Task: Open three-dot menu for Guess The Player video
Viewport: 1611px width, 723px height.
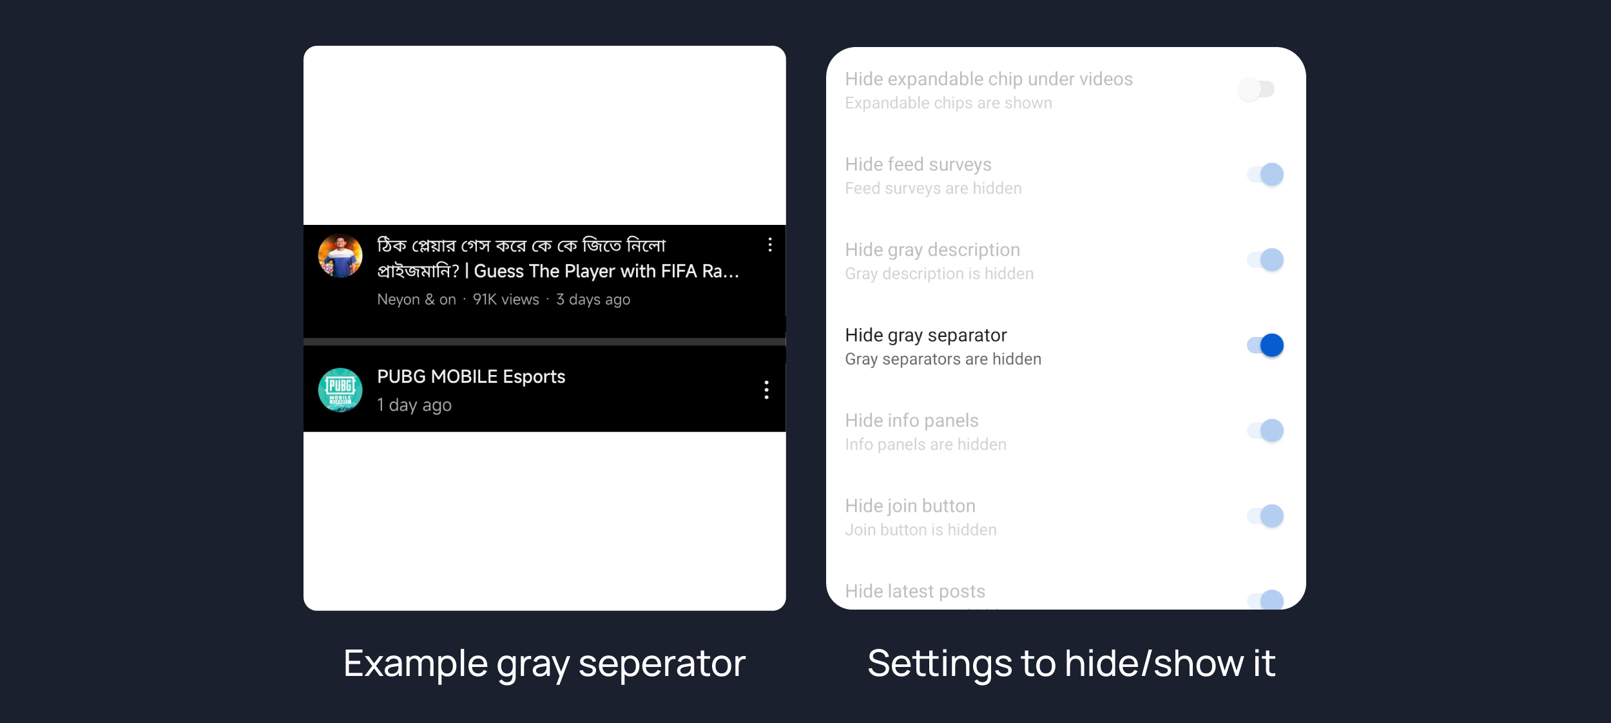Action: (769, 245)
